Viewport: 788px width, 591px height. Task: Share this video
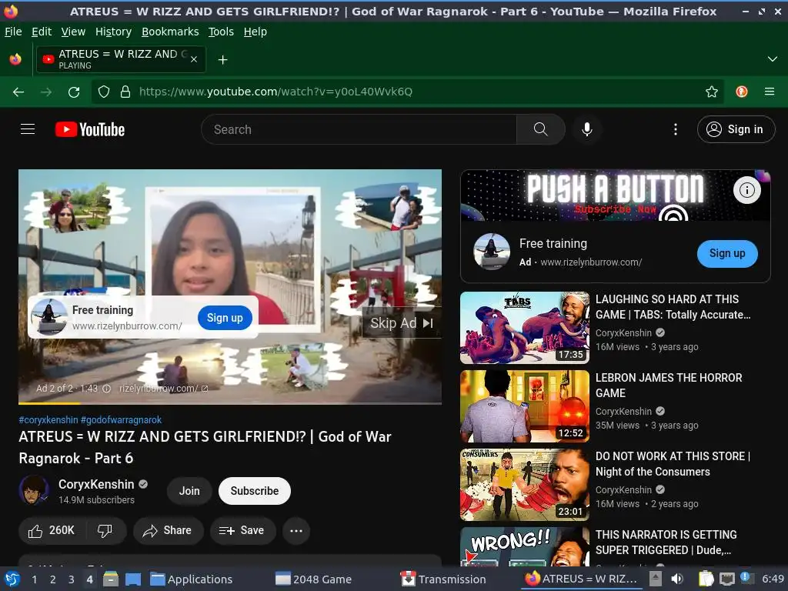(x=168, y=531)
